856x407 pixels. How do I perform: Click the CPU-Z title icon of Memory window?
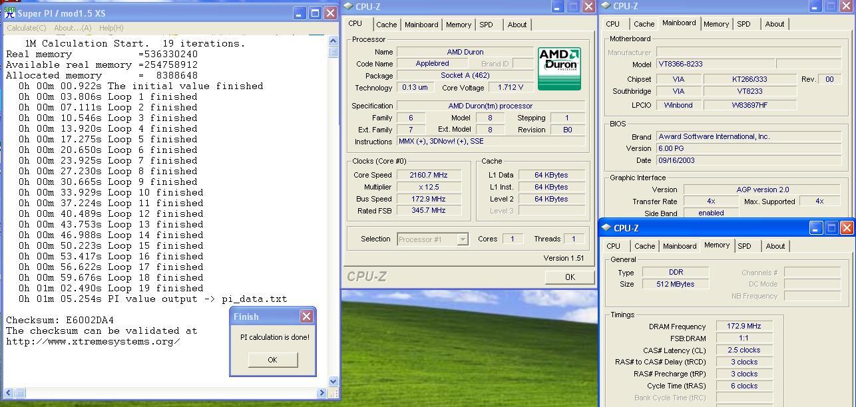click(606, 227)
